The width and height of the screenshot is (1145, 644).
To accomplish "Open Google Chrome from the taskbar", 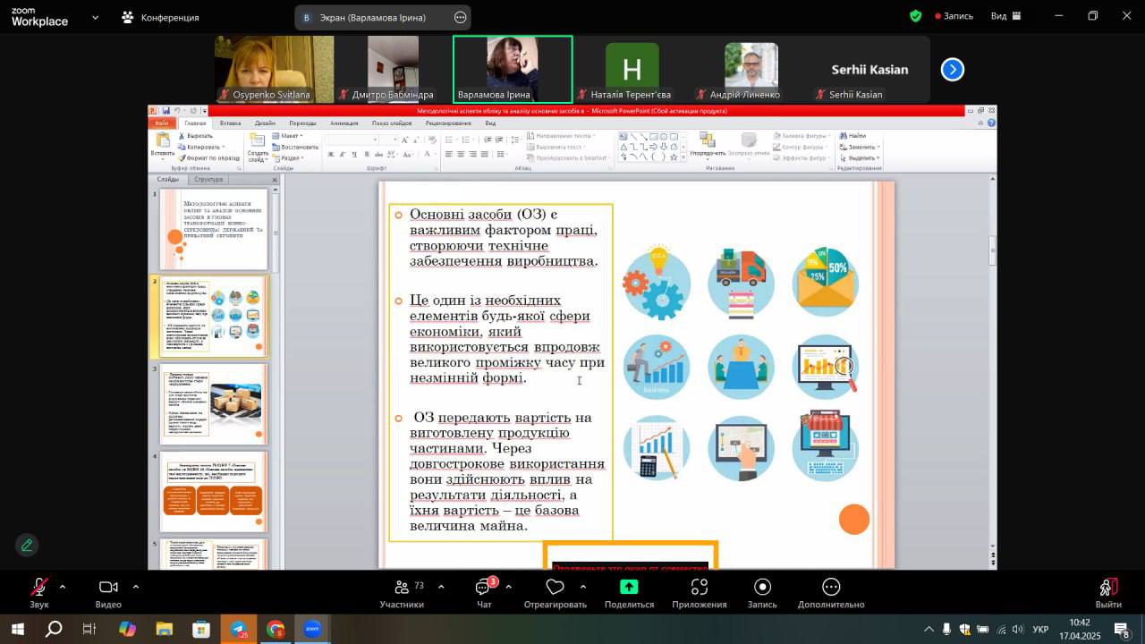I will point(276,630).
